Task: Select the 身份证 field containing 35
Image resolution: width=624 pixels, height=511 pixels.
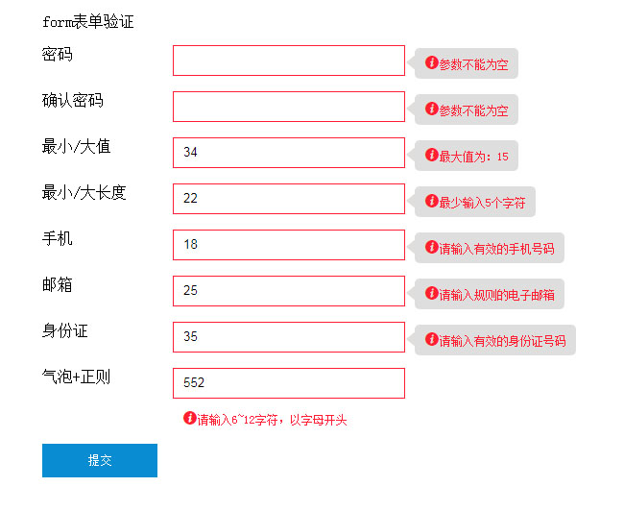Action: pyautogui.click(x=288, y=337)
